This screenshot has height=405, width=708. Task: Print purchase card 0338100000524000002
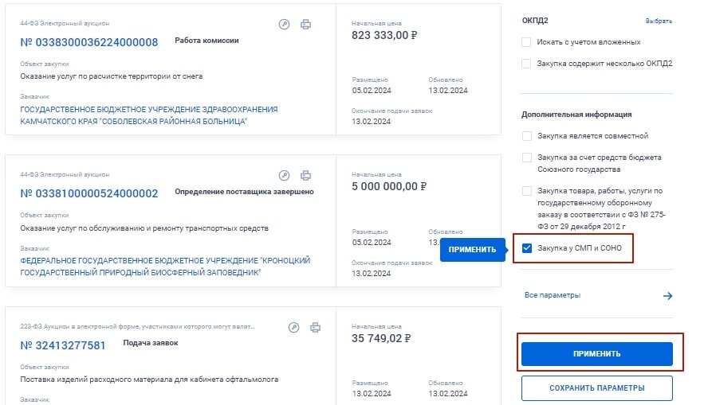click(305, 175)
